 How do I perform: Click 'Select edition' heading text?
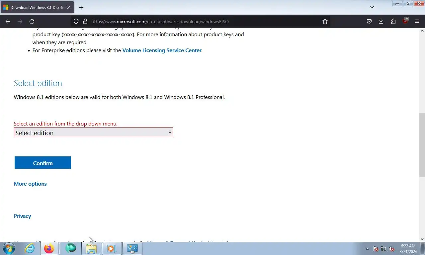coord(38,83)
